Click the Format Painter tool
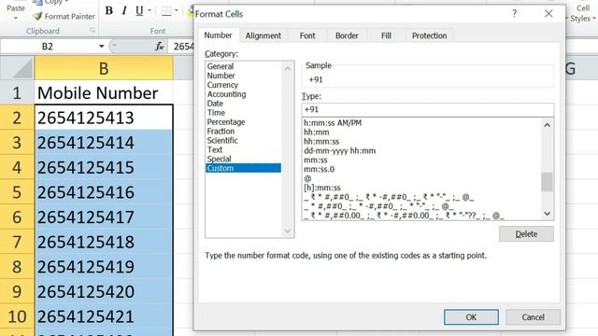Screen dimensions: 598x336 tap(64, 17)
